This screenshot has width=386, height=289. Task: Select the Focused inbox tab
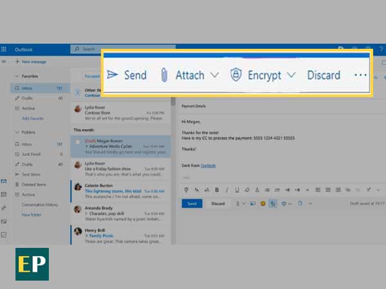(92, 76)
